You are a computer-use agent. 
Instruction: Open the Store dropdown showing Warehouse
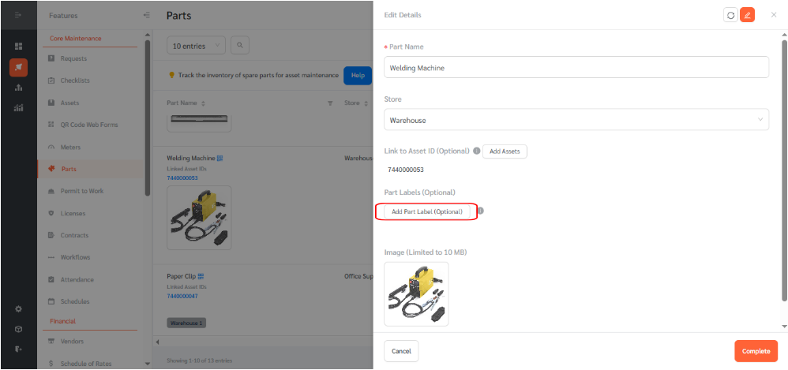[x=576, y=119]
